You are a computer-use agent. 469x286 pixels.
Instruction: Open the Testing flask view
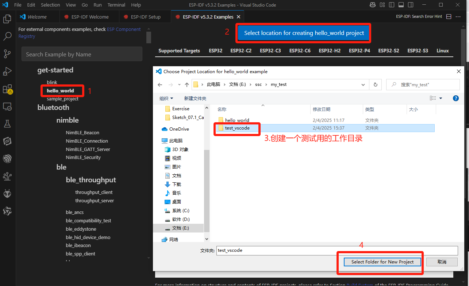tap(7, 124)
